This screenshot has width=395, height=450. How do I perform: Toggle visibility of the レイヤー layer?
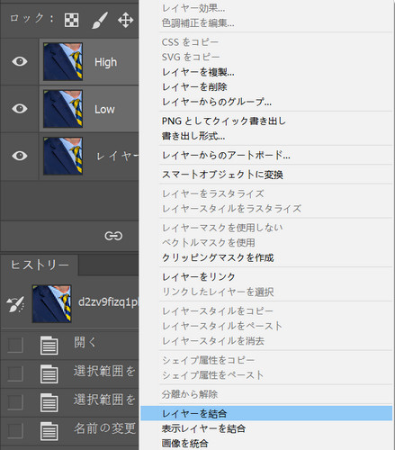point(20,156)
